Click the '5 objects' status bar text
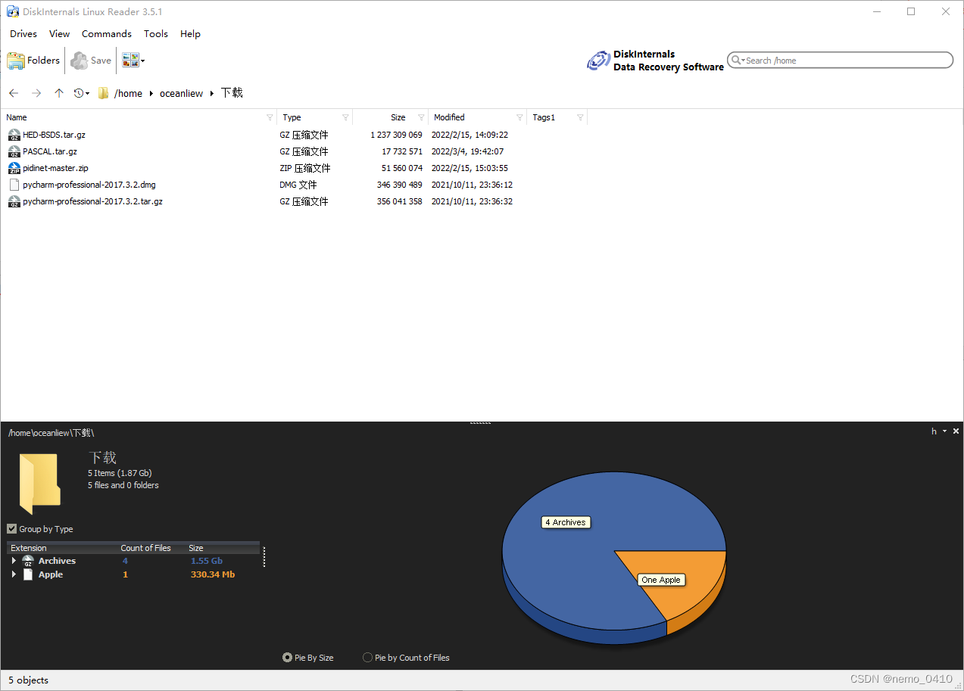The width and height of the screenshot is (964, 691). coord(29,680)
